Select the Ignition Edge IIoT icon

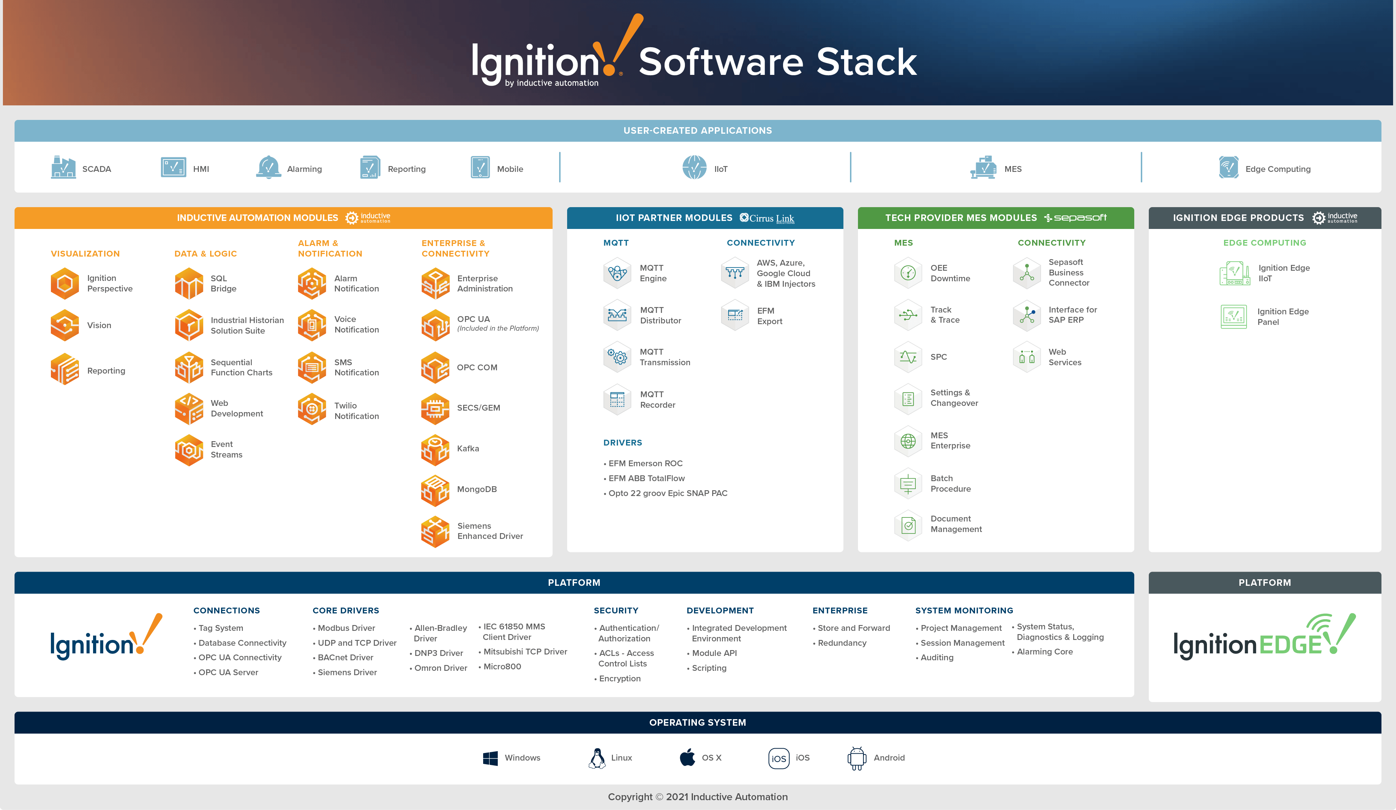(x=1235, y=273)
